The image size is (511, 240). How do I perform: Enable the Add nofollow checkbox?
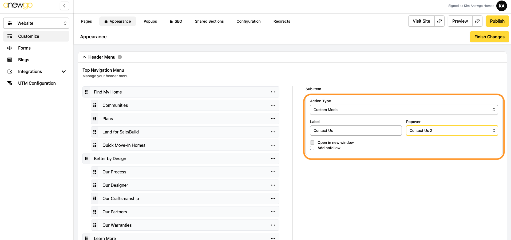click(312, 148)
